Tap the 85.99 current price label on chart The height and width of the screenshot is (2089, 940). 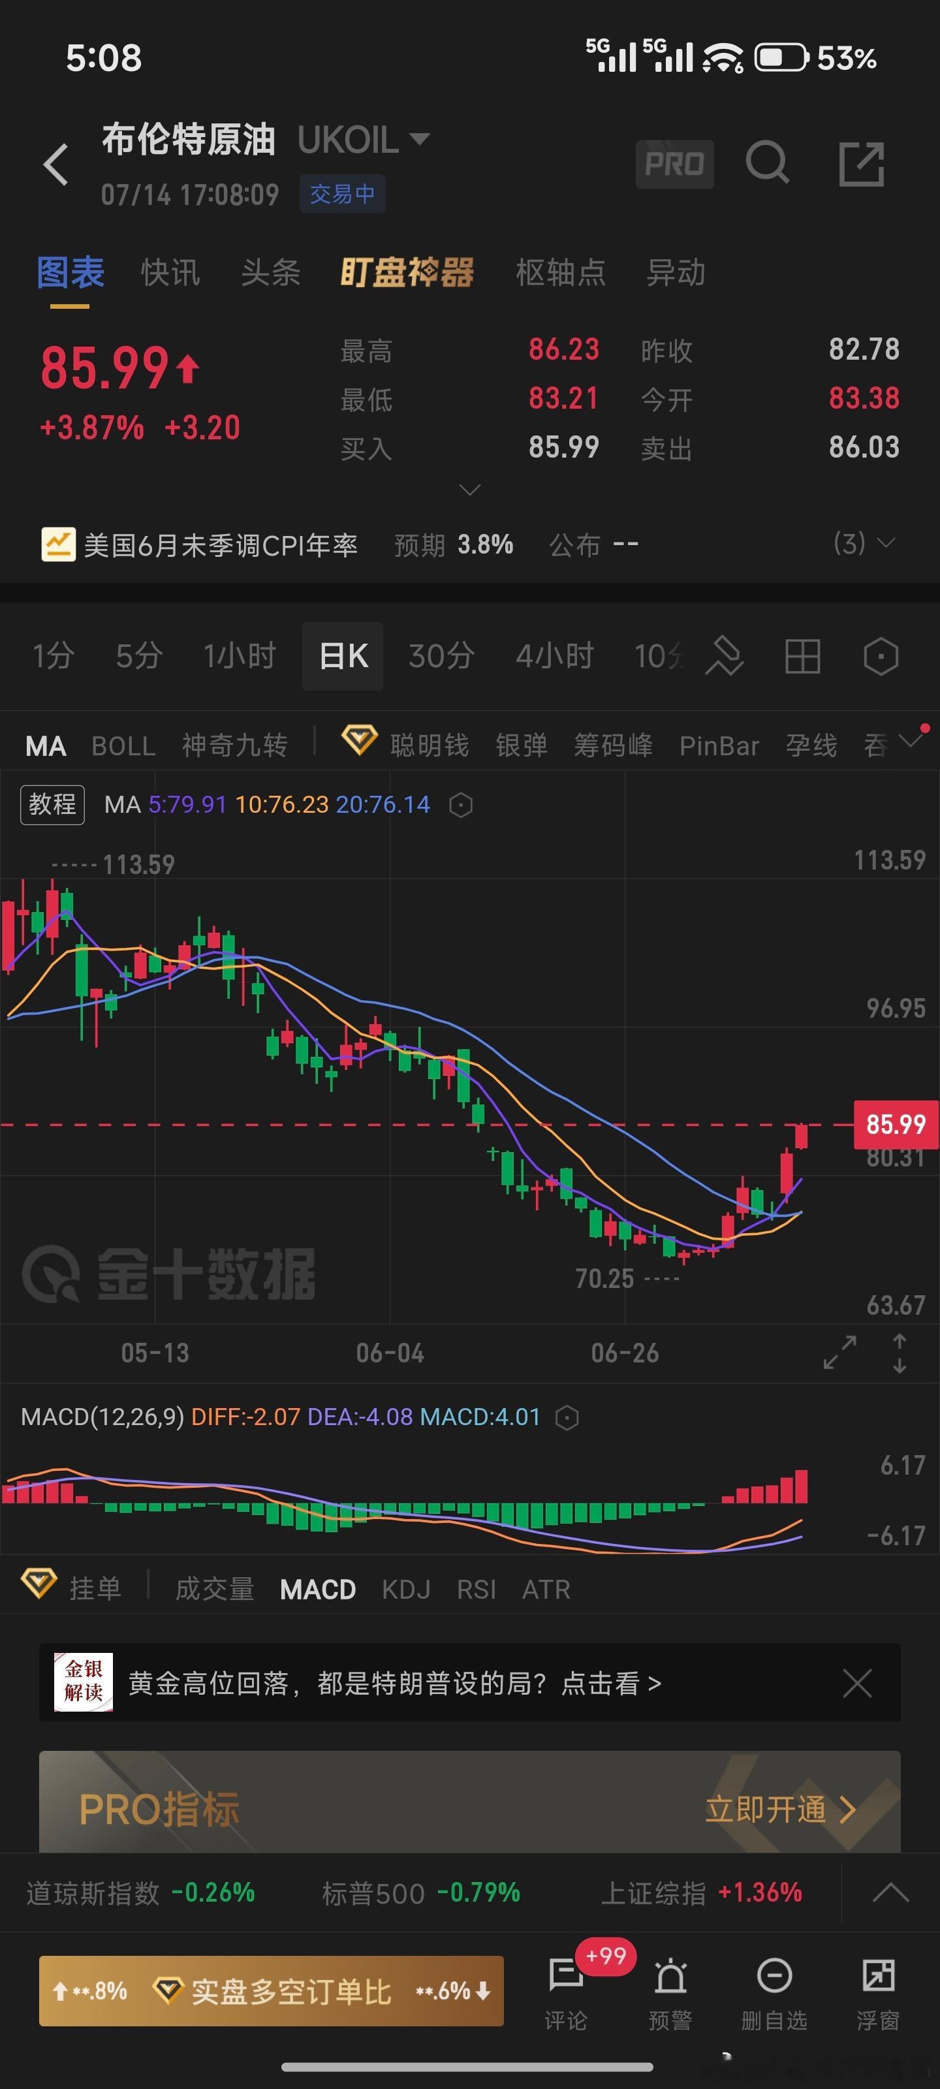point(896,1125)
